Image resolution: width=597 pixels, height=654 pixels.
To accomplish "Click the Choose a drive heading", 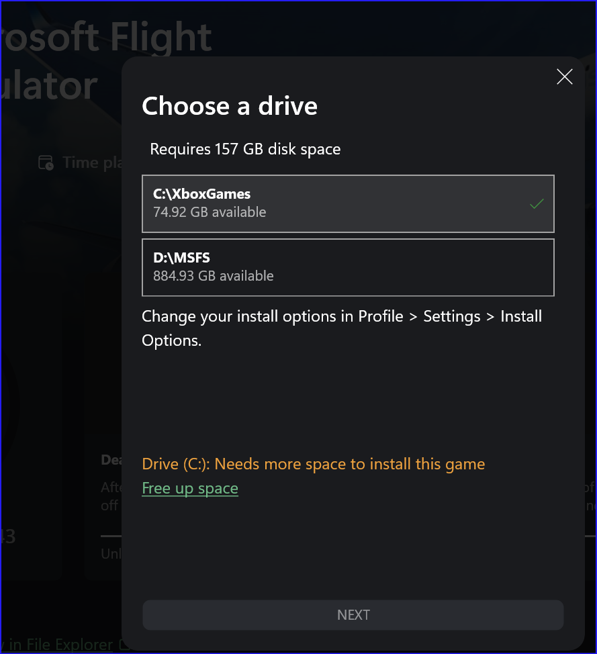I will pos(230,106).
